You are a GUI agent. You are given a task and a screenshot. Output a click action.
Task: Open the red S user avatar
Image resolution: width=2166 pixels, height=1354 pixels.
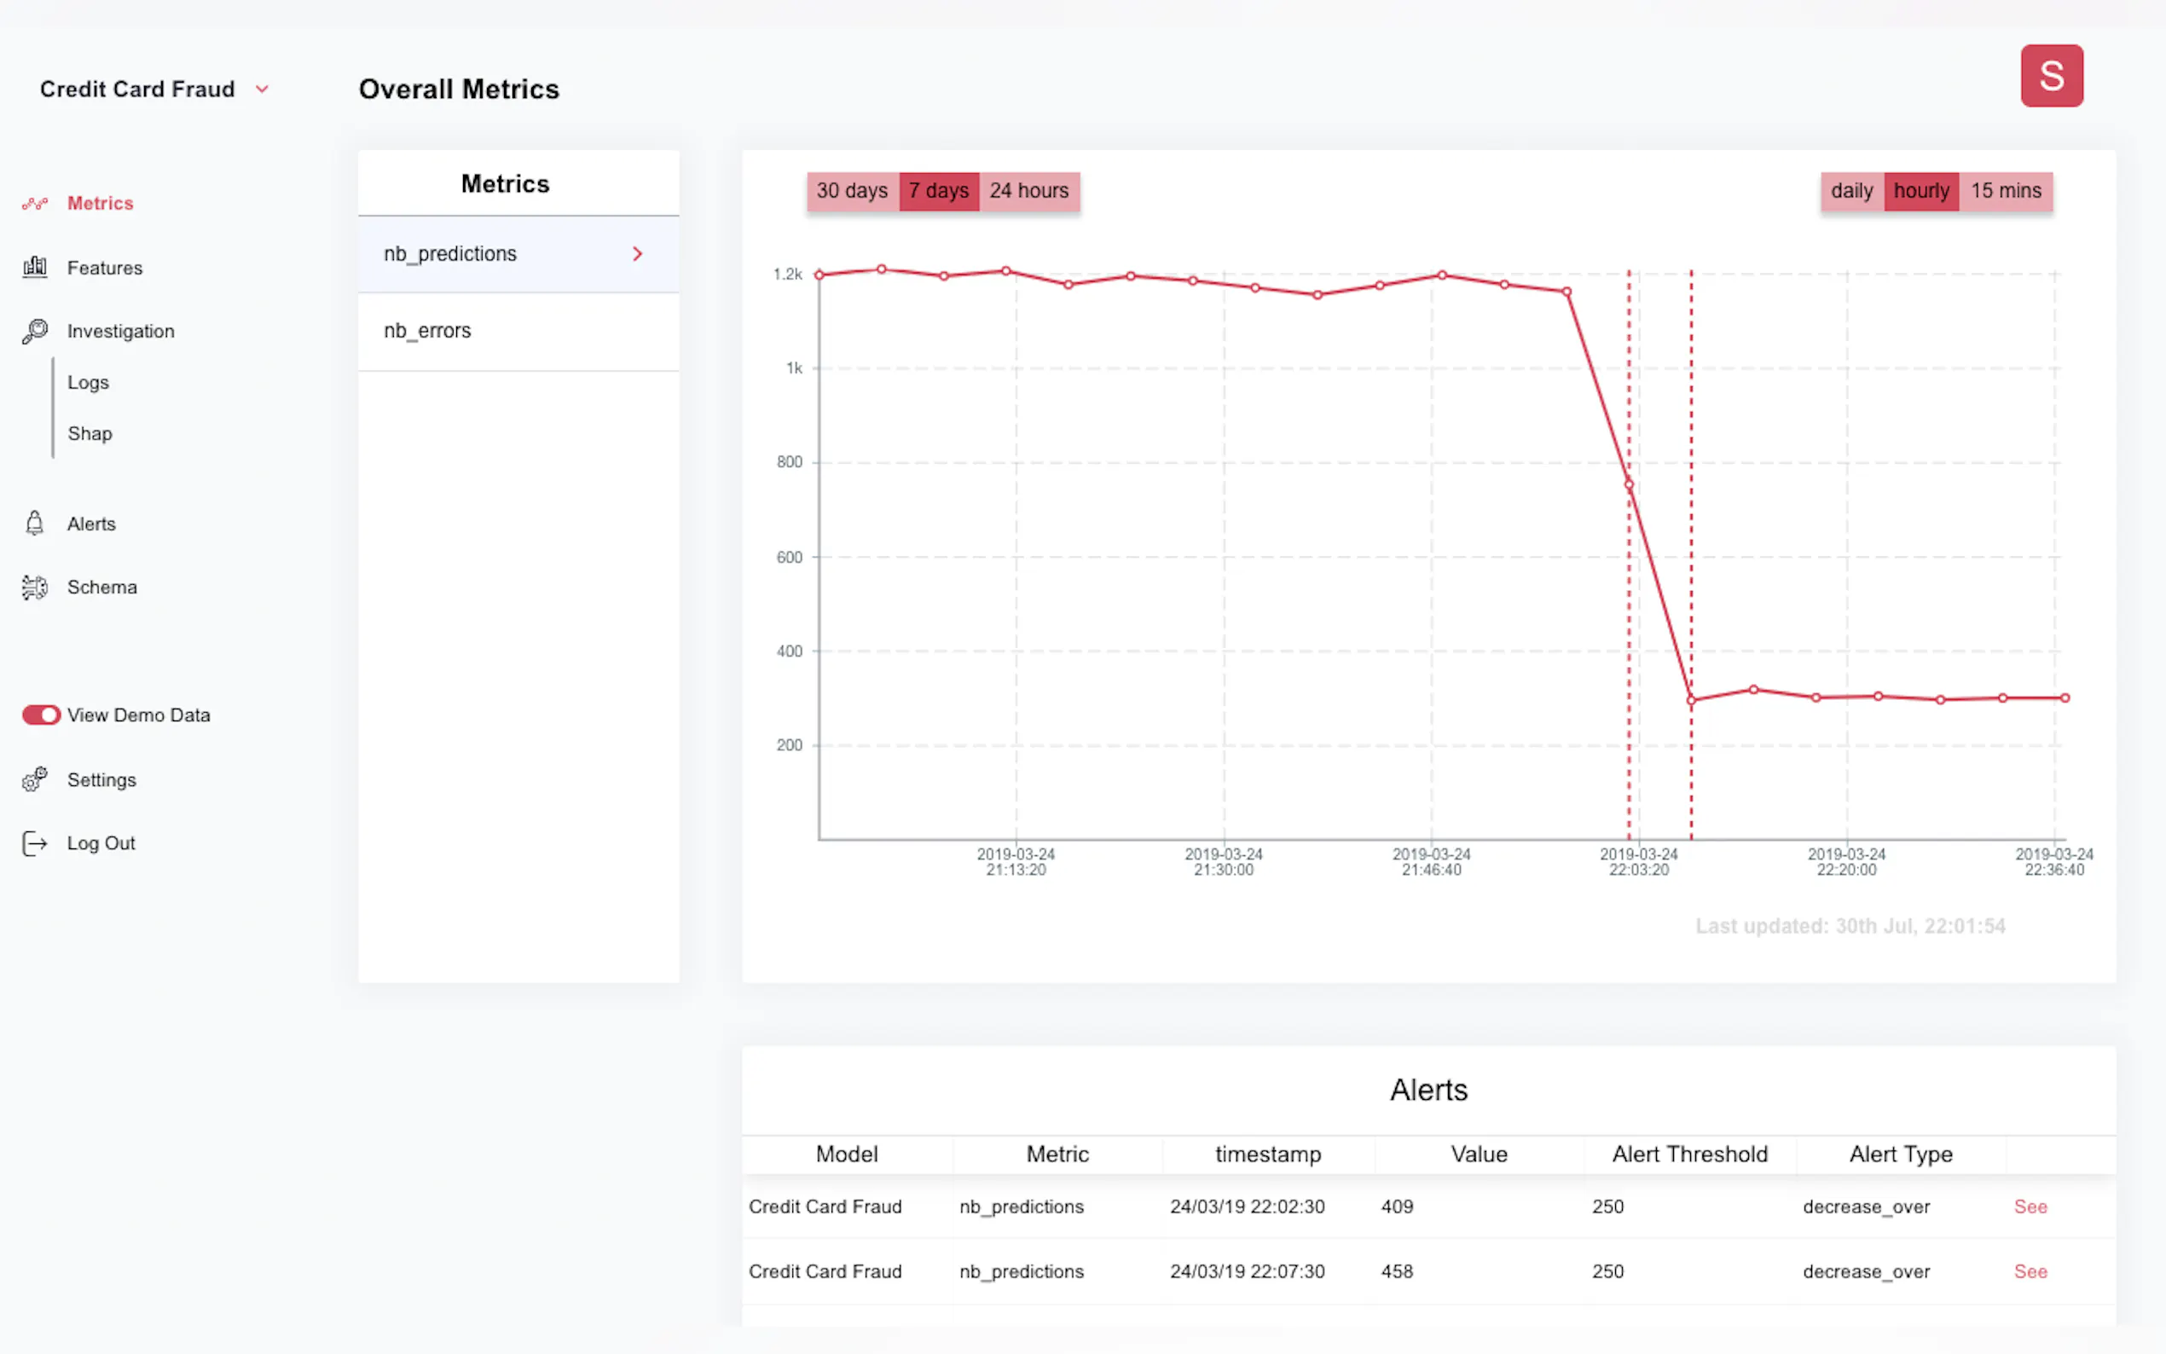(2051, 76)
